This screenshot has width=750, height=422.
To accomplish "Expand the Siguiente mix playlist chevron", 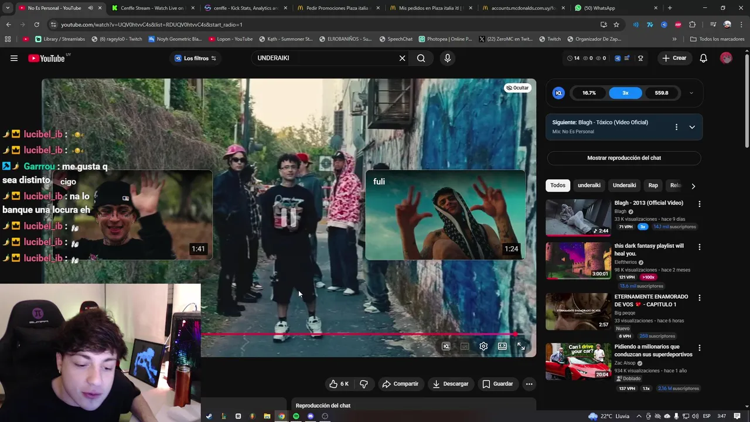I will (x=692, y=127).
